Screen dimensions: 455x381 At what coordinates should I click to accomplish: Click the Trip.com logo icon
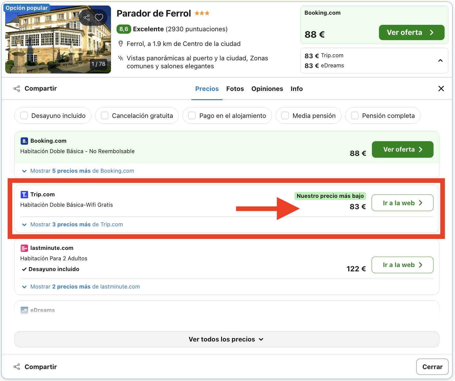pos(24,194)
